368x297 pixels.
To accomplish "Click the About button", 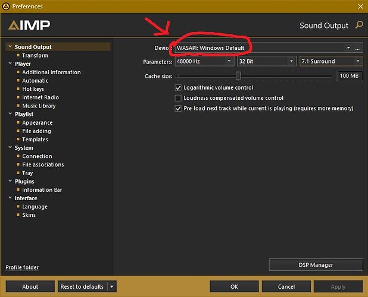I will pos(30,286).
